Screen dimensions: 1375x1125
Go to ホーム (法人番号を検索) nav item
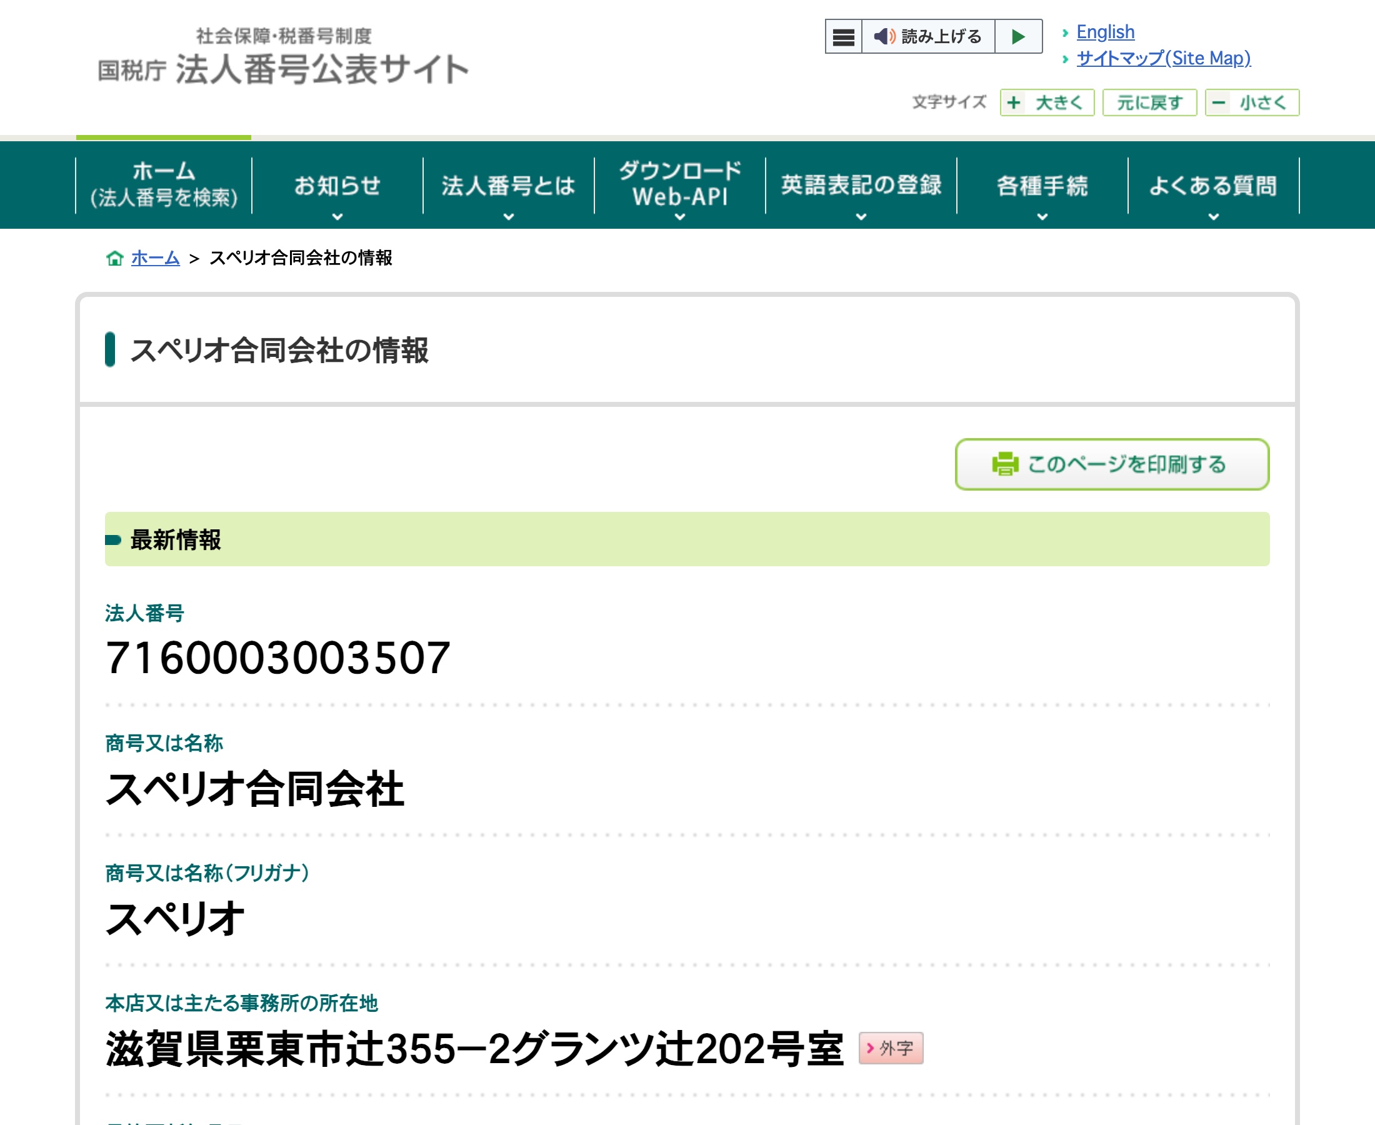click(x=164, y=185)
